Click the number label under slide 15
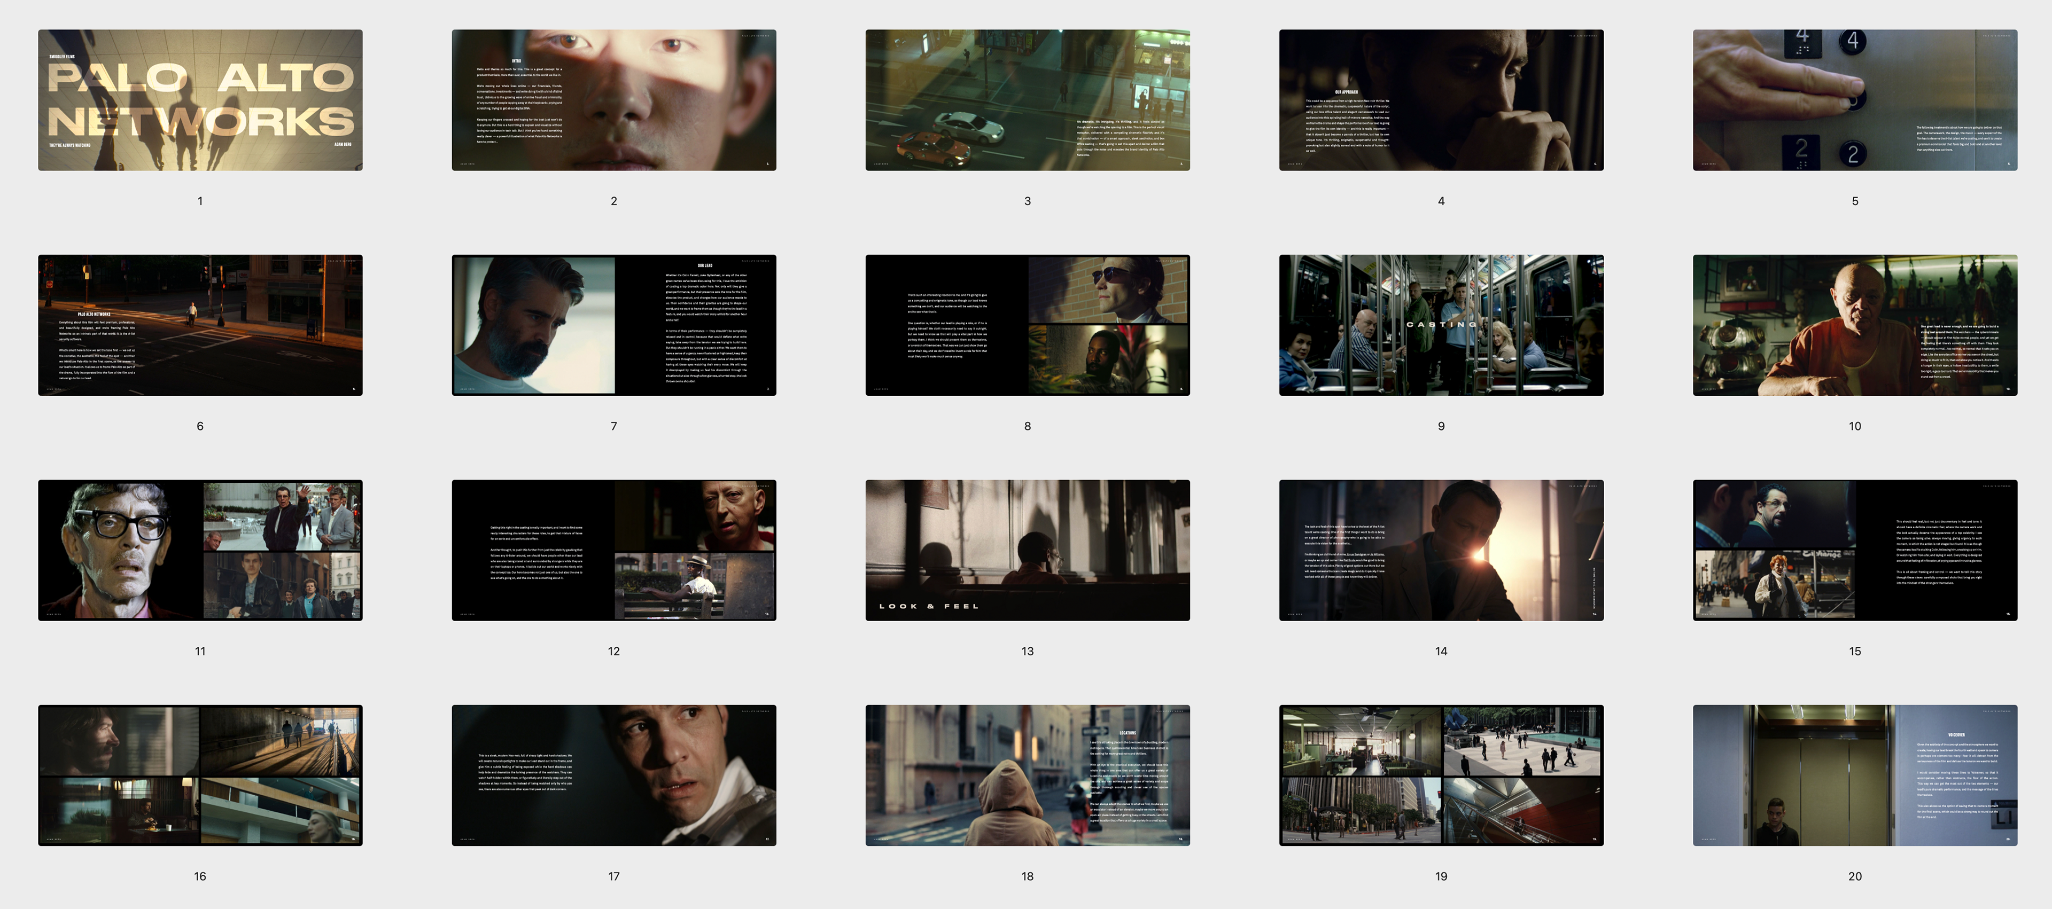2052x909 pixels. [x=1854, y=651]
